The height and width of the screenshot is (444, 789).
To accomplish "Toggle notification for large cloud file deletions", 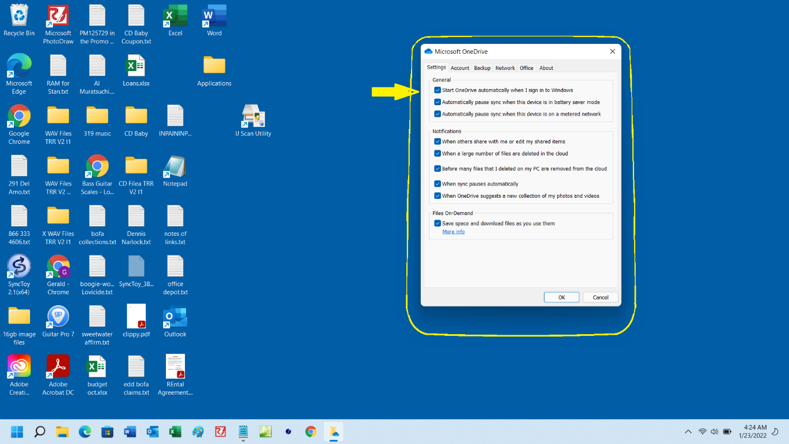I will 438,154.
